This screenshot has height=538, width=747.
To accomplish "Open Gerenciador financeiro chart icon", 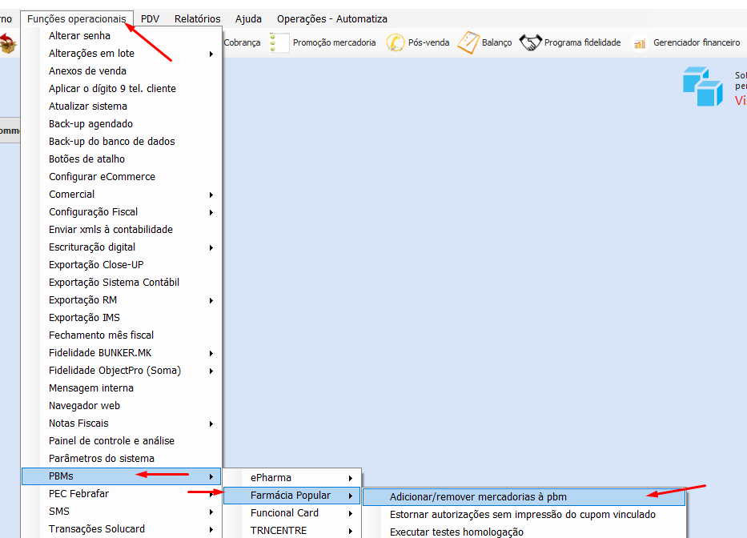I will (x=640, y=43).
